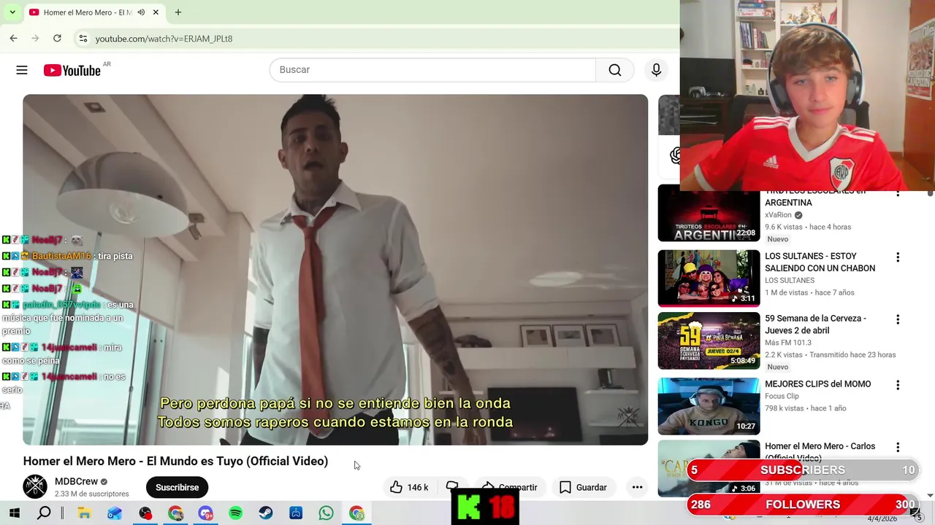
Task: Mute the tab via speaker icon
Action: pos(141,12)
